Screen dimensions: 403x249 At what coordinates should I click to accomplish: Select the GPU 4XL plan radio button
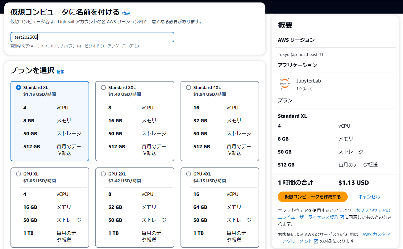point(189,174)
